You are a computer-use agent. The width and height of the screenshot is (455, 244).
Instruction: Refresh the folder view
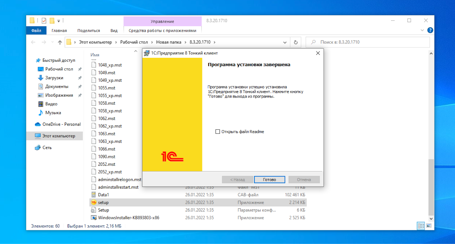[x=296, y=42]
